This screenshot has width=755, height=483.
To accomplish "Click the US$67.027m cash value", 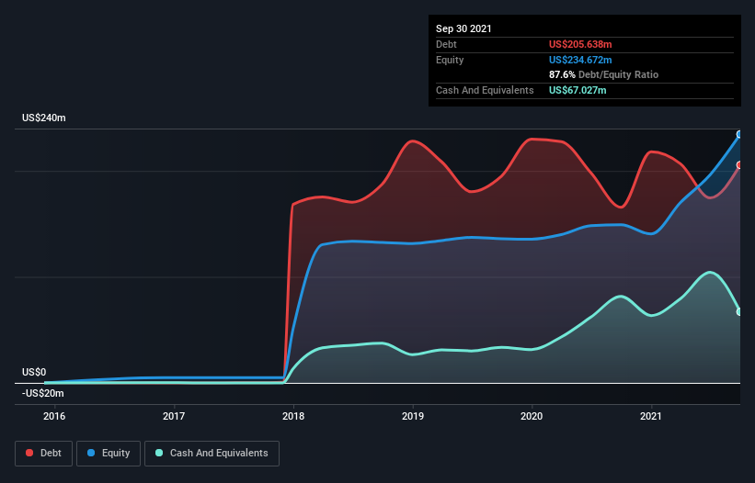I will (x=578, y=90).
